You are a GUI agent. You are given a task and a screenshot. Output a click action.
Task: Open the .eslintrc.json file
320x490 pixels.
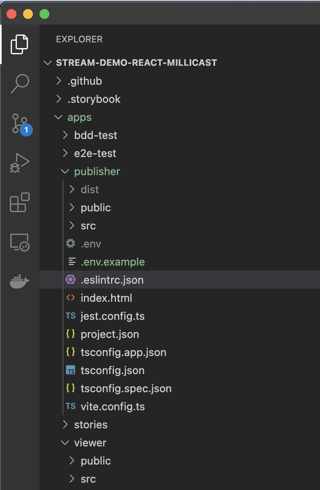(x=112, y=280)
